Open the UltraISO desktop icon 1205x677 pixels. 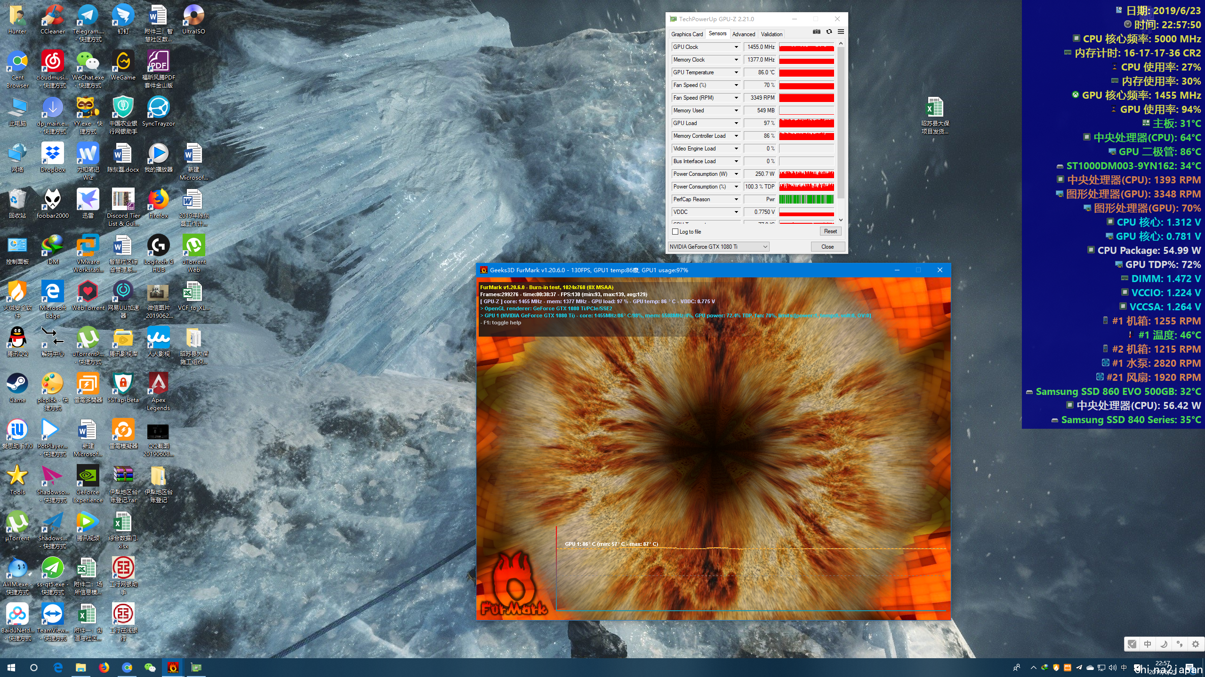193,19
